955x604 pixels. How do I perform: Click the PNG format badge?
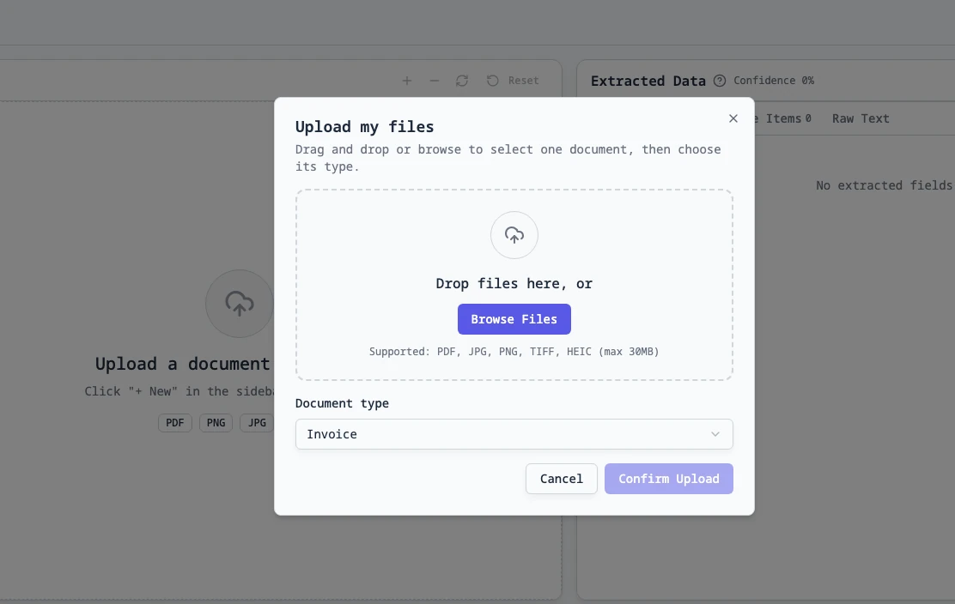tap(216, 423)
